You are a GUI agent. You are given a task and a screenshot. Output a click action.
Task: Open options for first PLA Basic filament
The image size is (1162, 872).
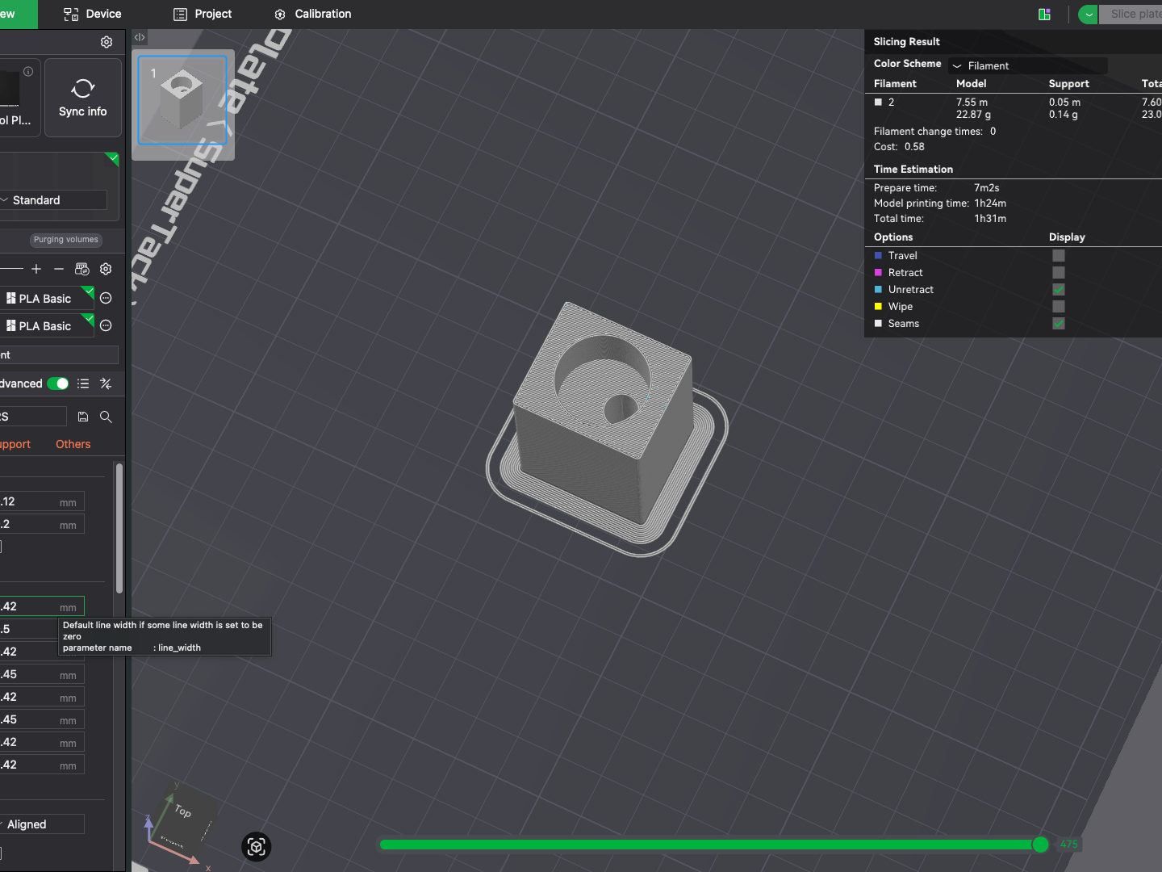coord(106,298)
